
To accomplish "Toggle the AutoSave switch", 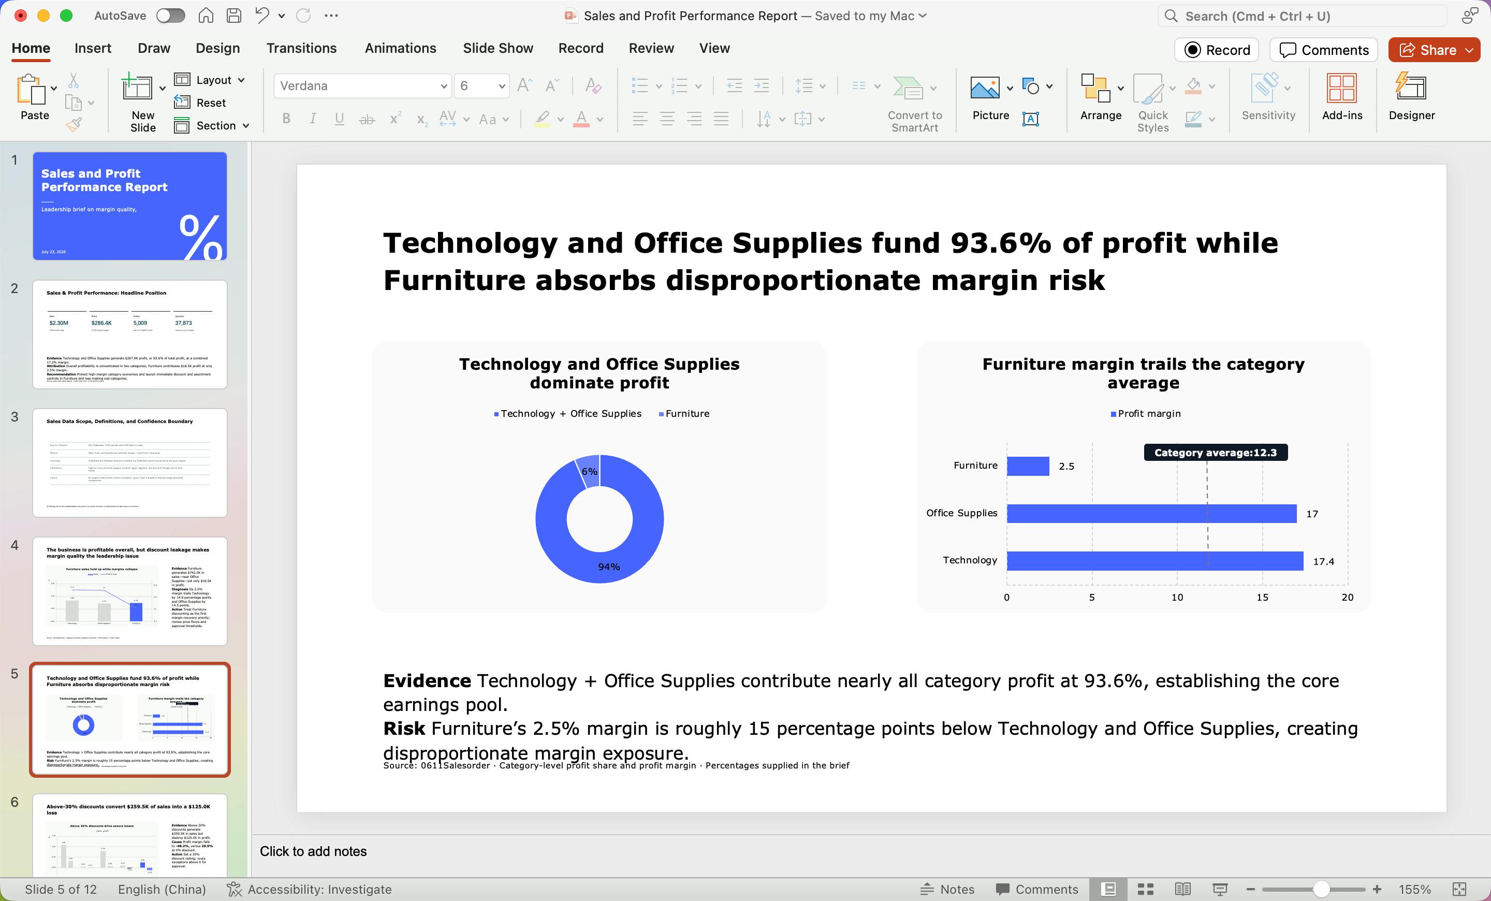I will pos(170,16).
